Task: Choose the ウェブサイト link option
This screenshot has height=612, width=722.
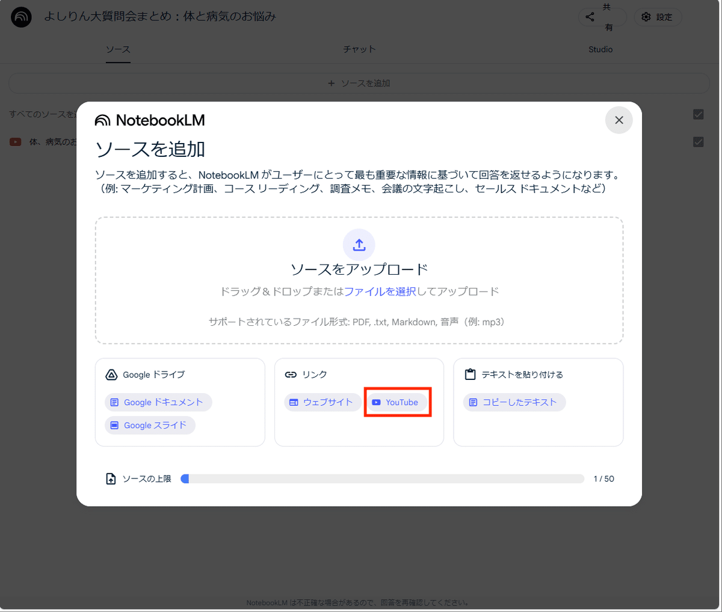Action: click(322, 402)
